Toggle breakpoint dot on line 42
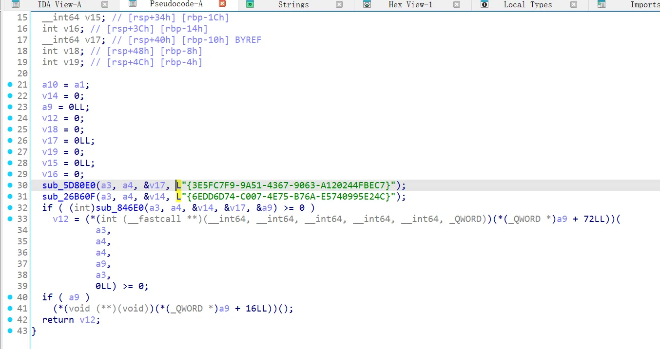 pos(10,320)
